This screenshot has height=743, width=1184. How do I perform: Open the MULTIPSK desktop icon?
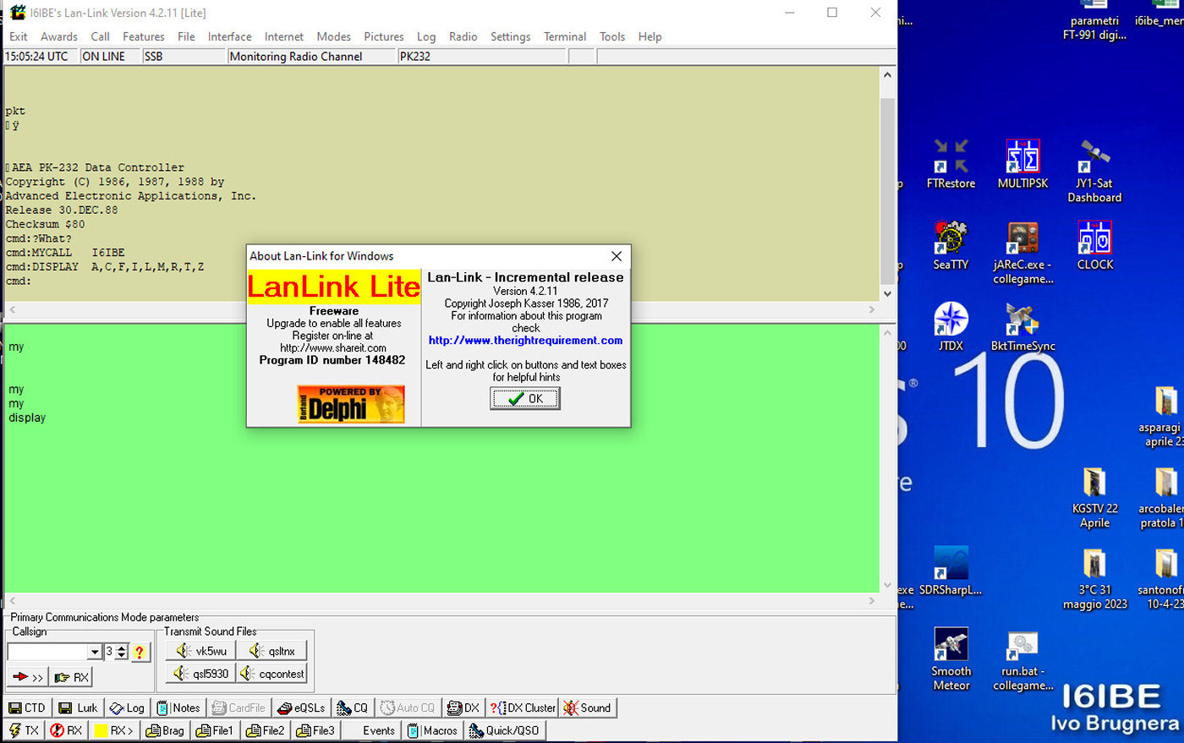1022,164
